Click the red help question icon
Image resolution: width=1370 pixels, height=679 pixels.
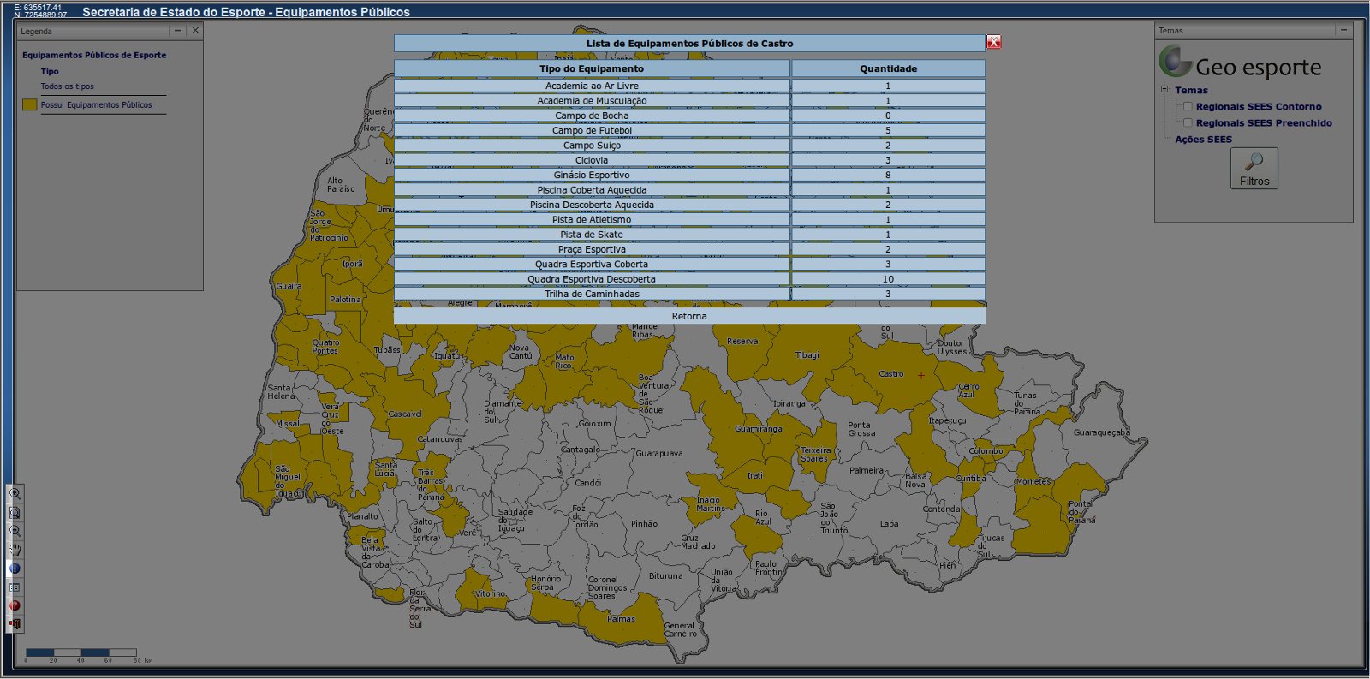[15, 605]
